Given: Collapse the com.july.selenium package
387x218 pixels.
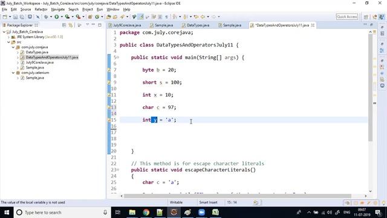Looking at the screenshot, I should coord(13,73).
